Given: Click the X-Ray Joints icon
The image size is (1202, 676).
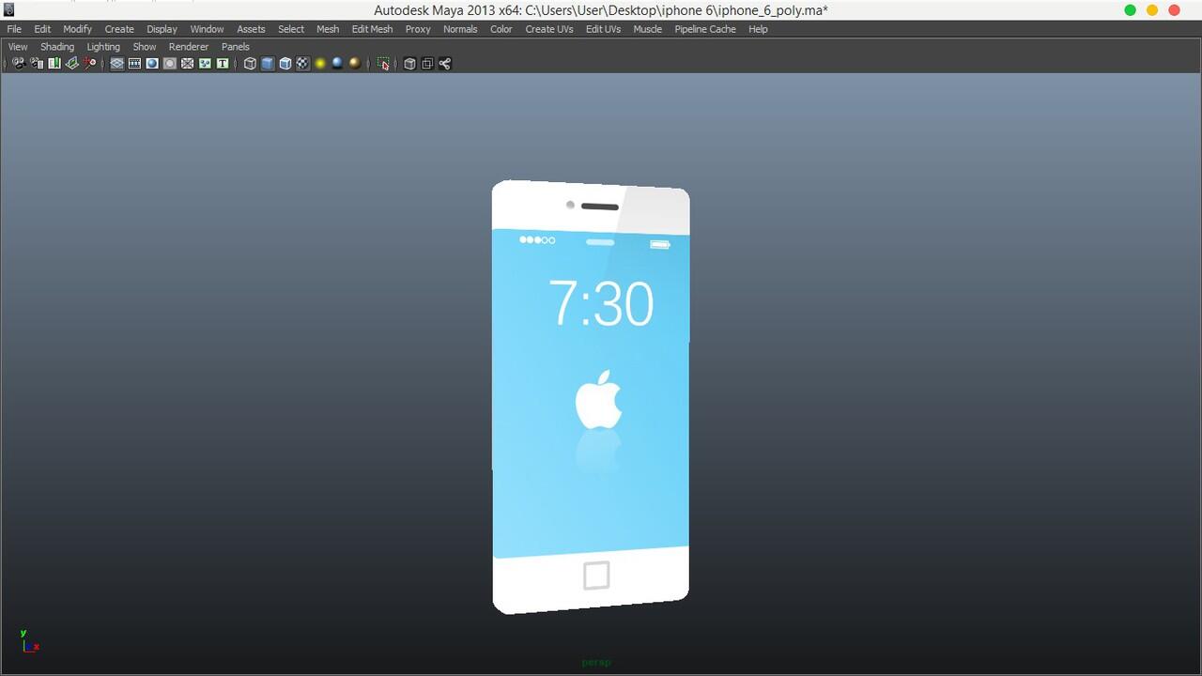Looking at the screenshot, I should (445, 64).
